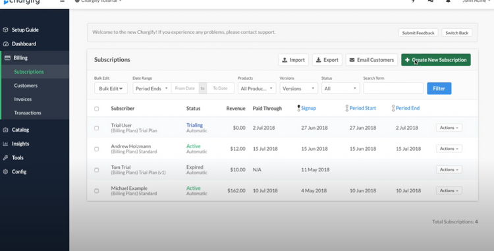Open Actions dropdown for Trial User

pos(449,128)
